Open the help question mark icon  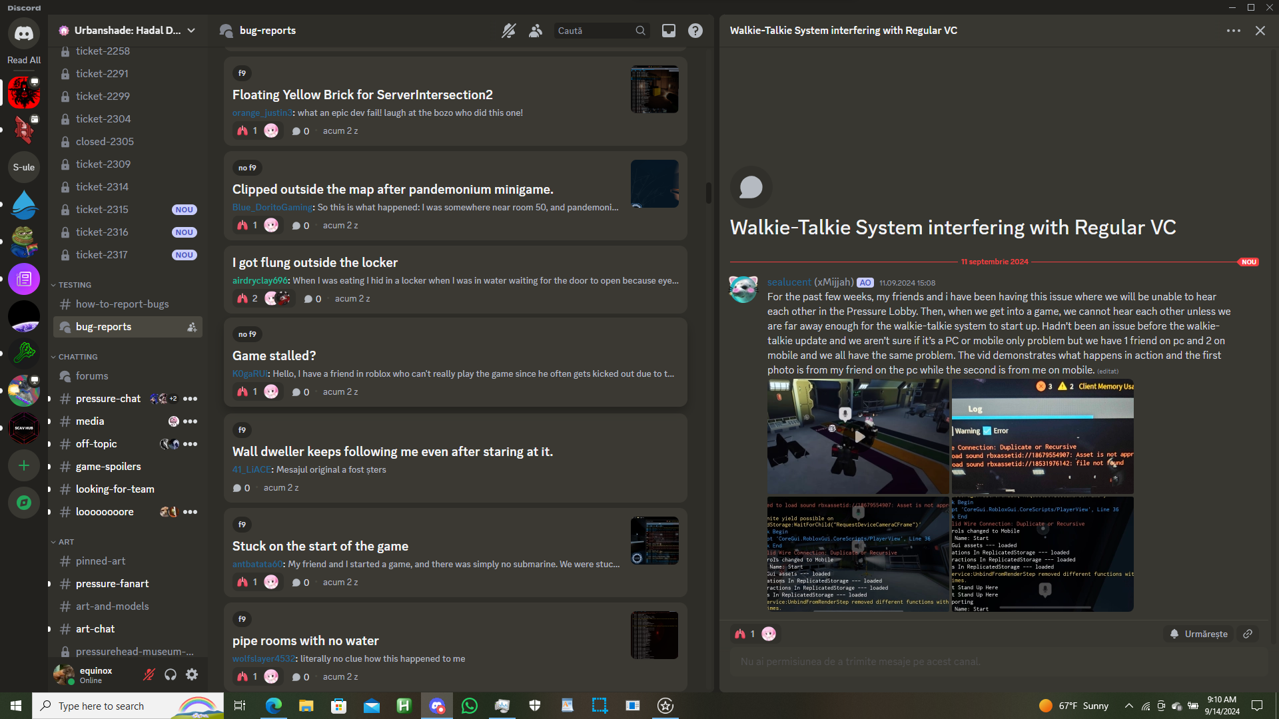click(x=695, y=31)
